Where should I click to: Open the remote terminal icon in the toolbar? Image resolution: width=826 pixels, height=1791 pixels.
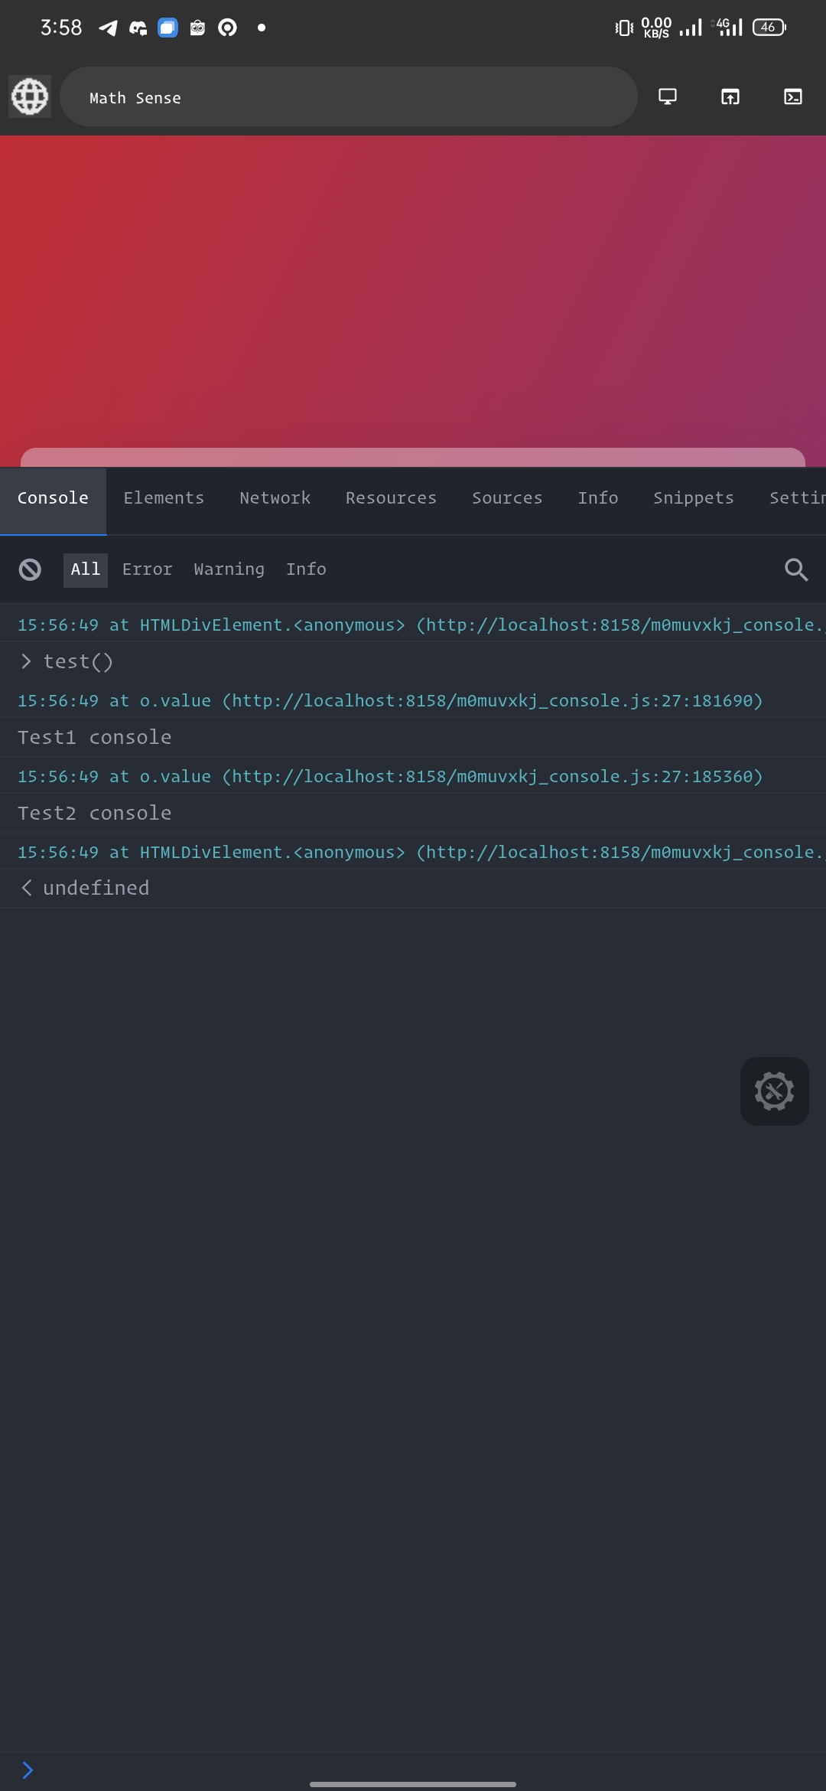tap(794, 96)
